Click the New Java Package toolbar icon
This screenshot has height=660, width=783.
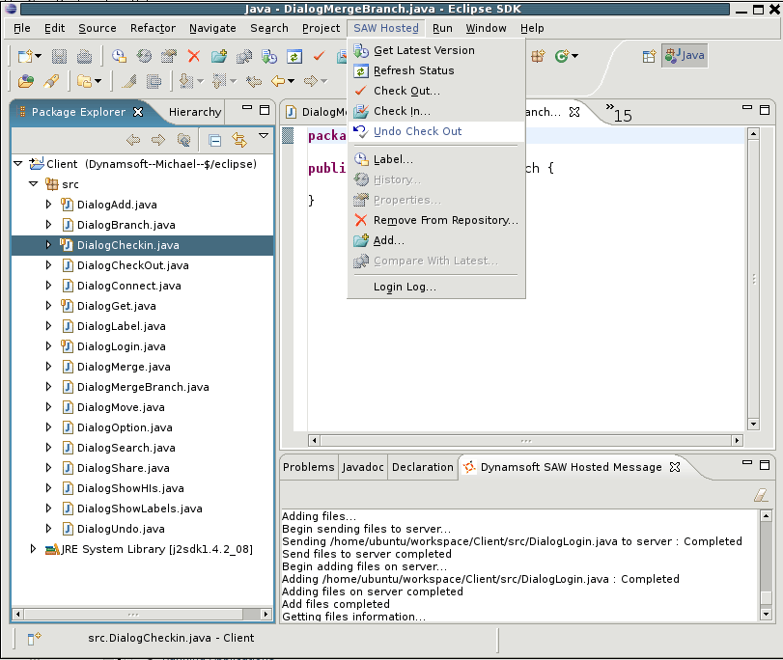point(539,56)
